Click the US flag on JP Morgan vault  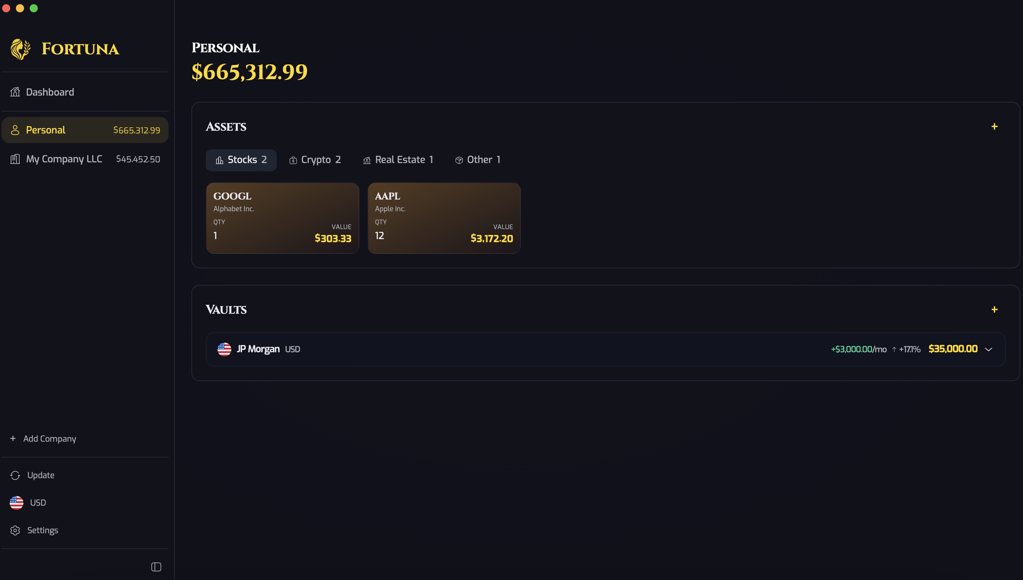coord(224,350)
